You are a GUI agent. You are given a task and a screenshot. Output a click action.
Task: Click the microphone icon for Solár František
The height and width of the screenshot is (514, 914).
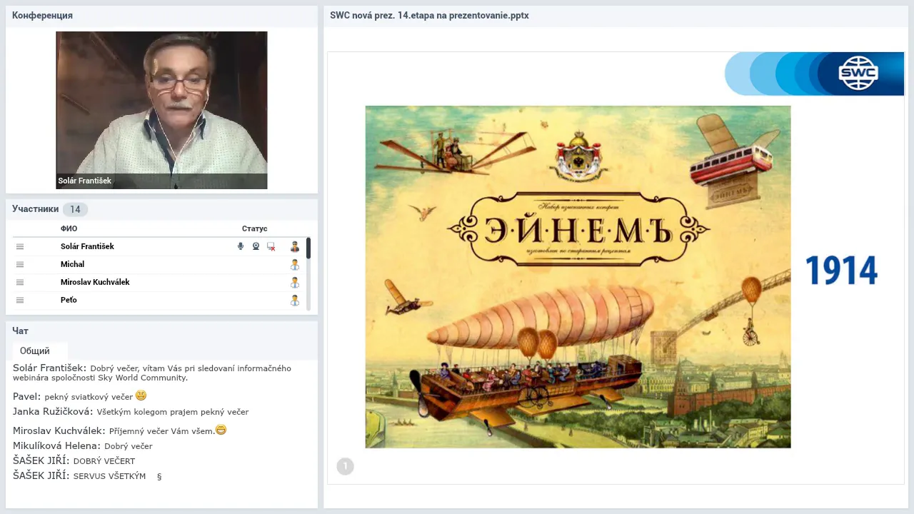(241, 246)
